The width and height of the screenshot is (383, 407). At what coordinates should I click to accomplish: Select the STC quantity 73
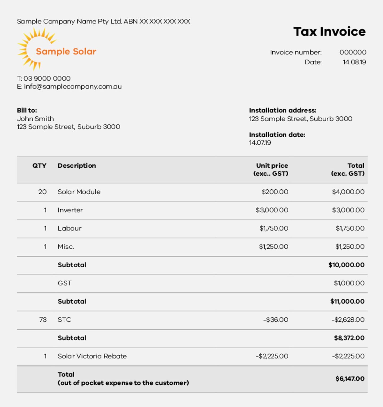(x=43, y=319)
